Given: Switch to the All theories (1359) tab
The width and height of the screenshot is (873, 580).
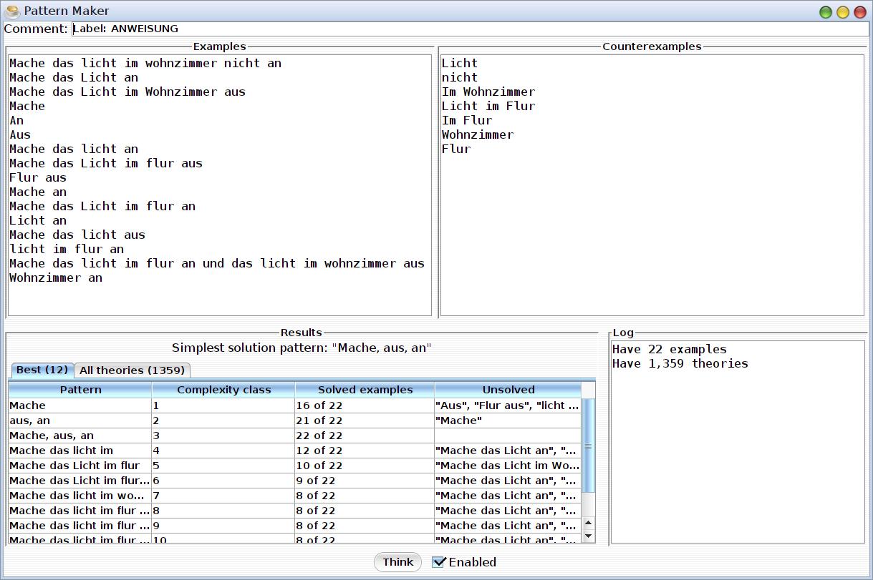Looking at the screenshot, I should pos(132,370).
